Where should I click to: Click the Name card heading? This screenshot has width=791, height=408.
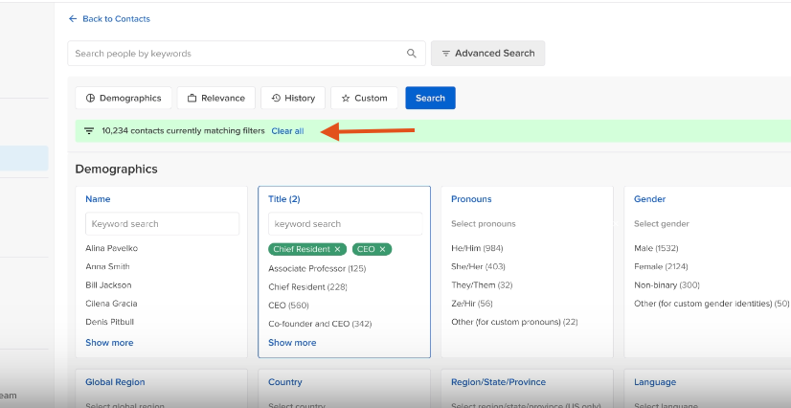point(98,199)
